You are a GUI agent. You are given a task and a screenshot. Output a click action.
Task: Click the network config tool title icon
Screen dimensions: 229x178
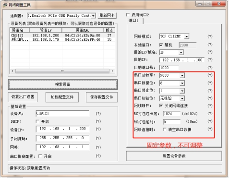(x=5, y=5)
